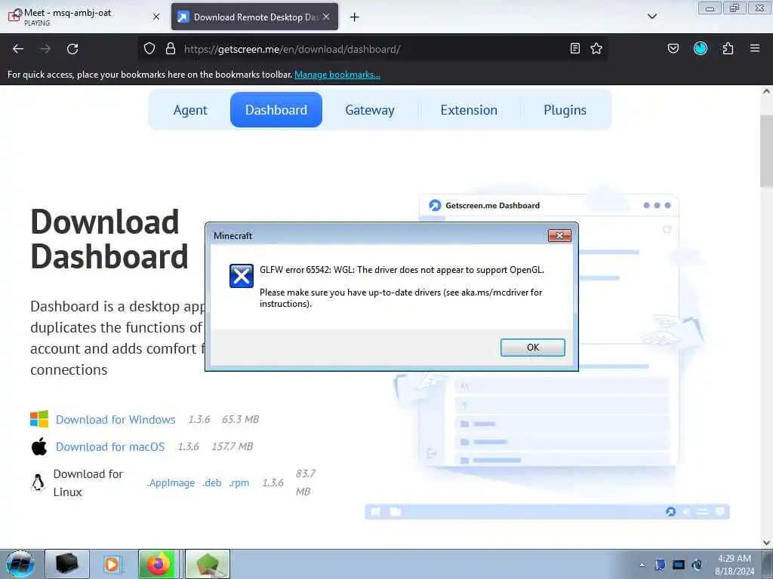773x579 pixels.
Task: Click OK in the Minecraft error dialog
Action: (532, 347)
